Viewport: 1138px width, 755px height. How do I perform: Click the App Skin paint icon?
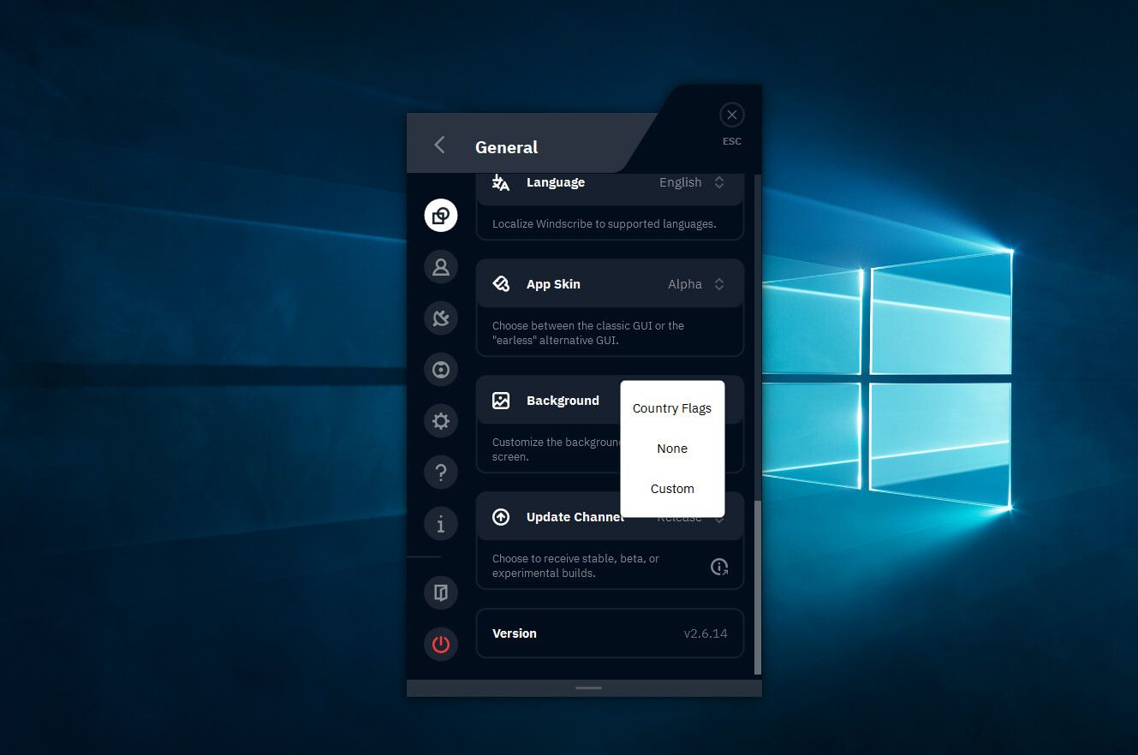(x=501, y=284)
